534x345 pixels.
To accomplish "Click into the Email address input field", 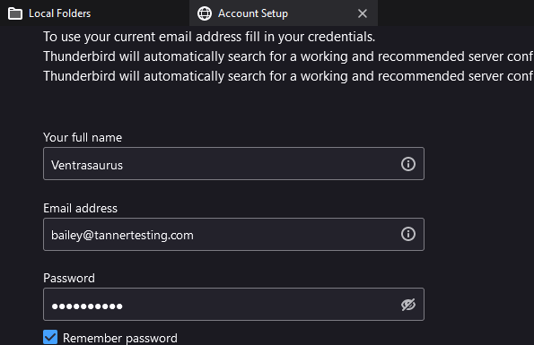I will point(233,235).
